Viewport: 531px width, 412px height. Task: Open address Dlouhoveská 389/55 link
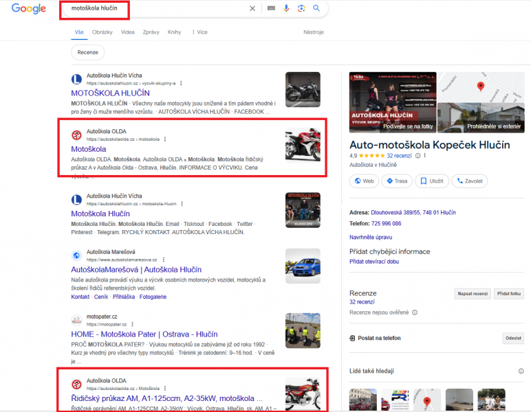coord(413,213)
